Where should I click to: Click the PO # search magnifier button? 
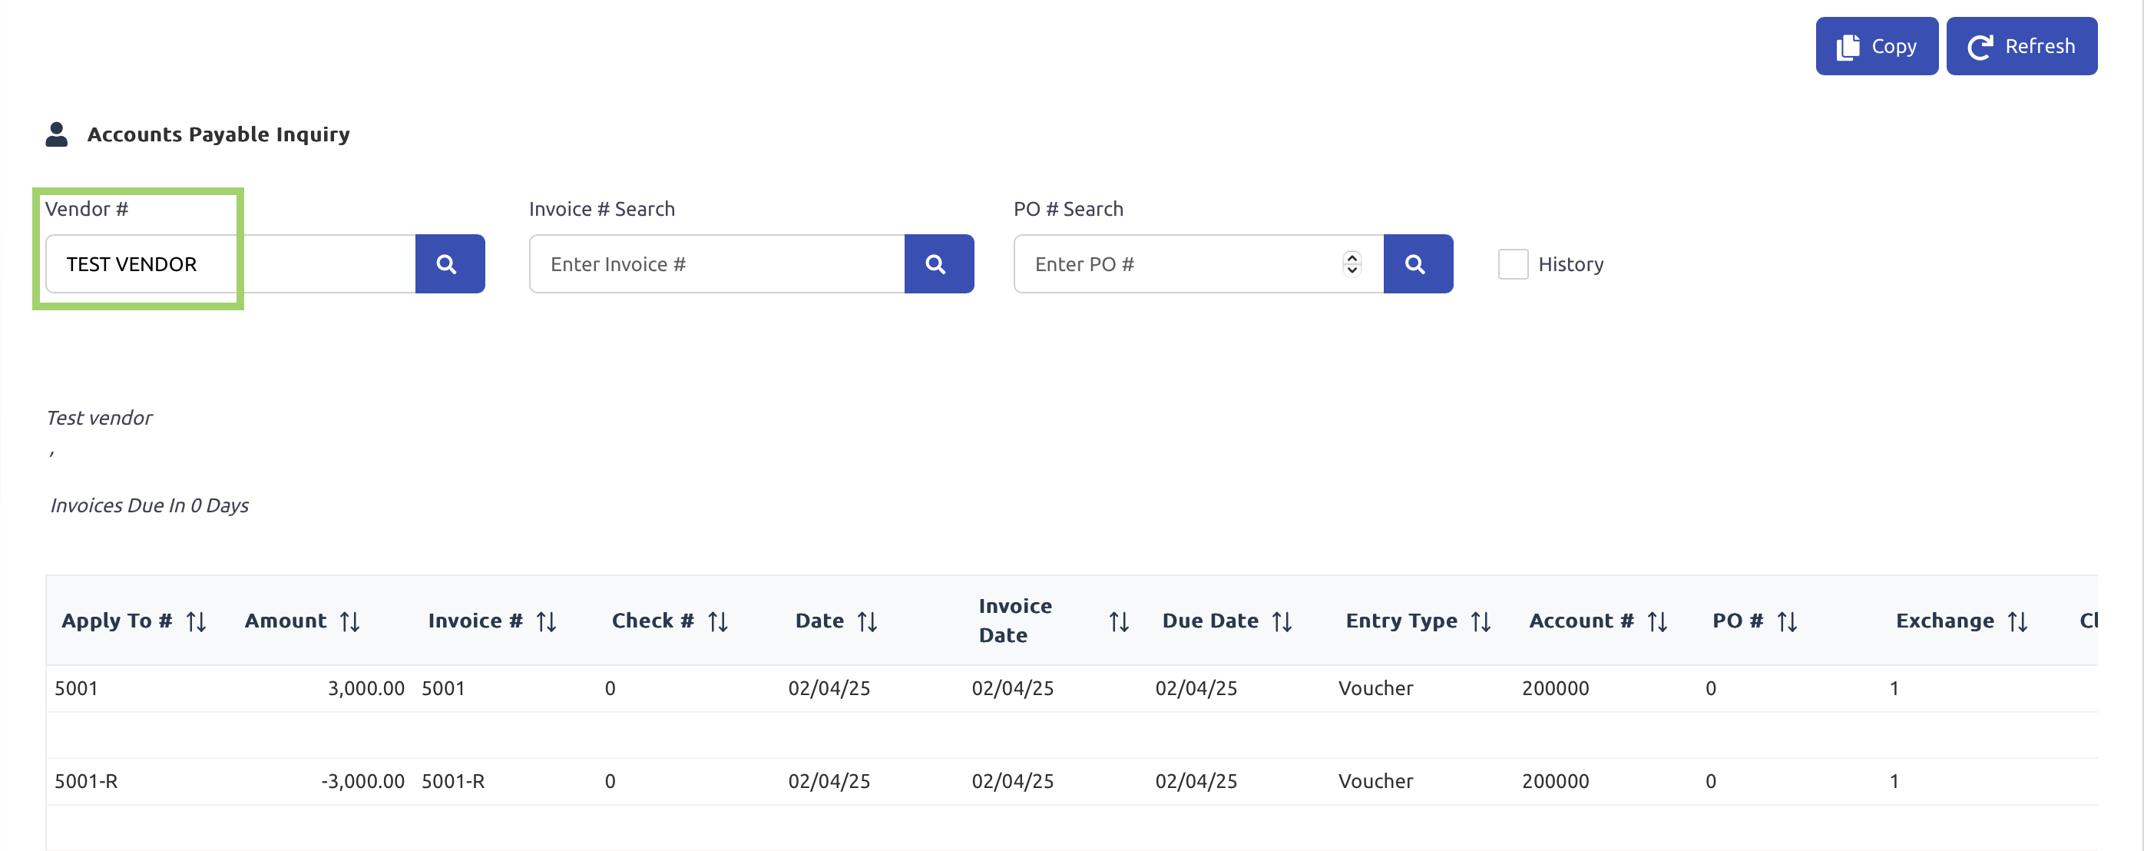click(1418, 264)
